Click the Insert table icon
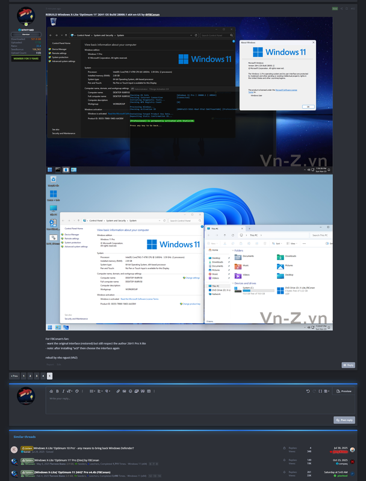The image size is (366, 481). 149,391
